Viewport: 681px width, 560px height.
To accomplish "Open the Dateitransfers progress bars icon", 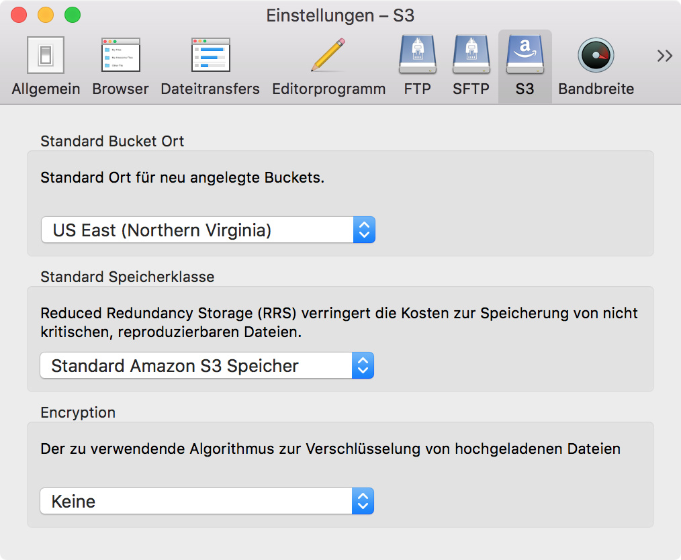I will click(x=210, y=55).
